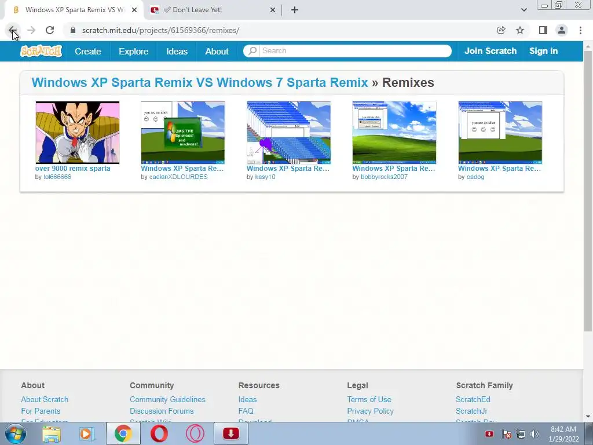This screenshot has width=593, height=445.
Task: Select the Windows XP Sparta Remix tab
Action: point(74,10)
